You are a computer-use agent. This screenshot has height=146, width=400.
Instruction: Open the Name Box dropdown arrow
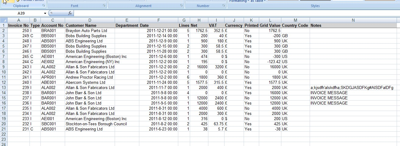45,13
